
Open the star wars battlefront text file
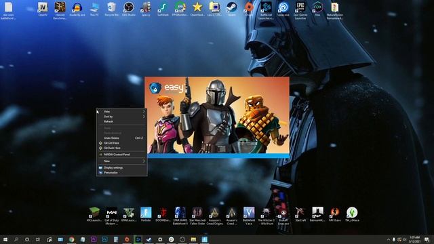pyautogui.click(x=8, y=11)
